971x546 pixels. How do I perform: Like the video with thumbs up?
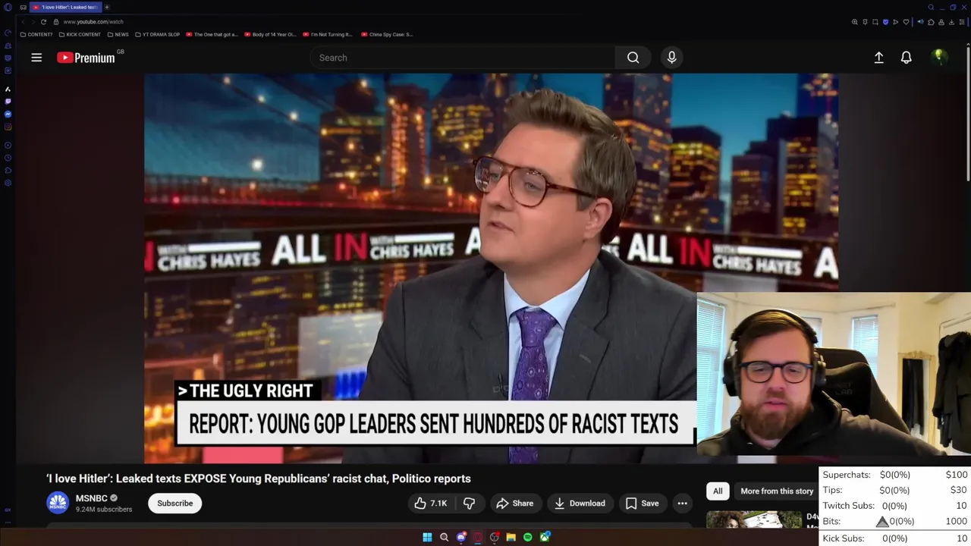430,503
